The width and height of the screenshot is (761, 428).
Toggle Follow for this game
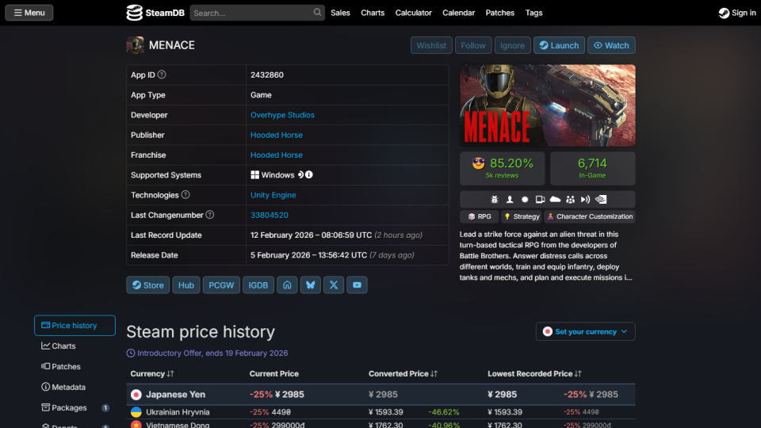click(x=473, y=46)
